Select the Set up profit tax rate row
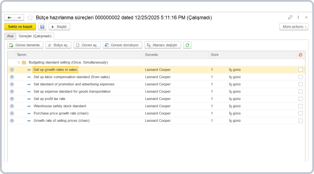 pyautogui.click(x=49, y=99)
